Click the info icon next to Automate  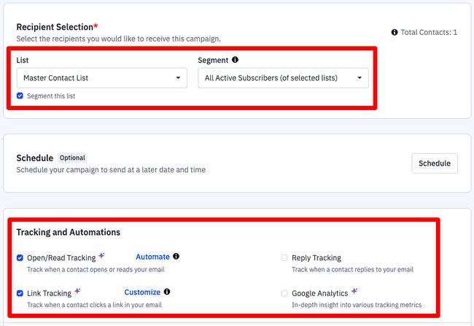[x=176, y=257]
